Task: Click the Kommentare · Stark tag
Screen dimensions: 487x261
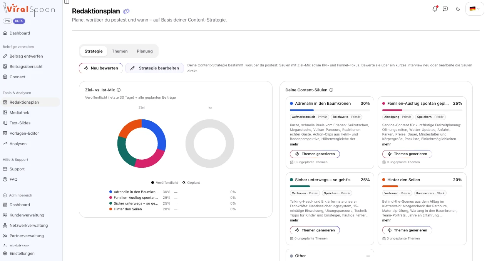Action: click(430, 193)
